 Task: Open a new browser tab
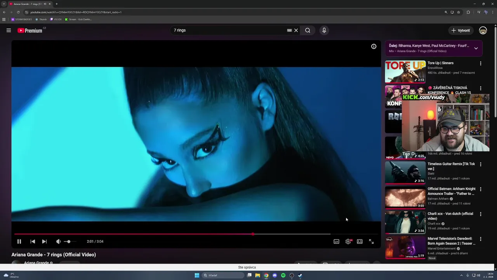(x=57, y=4)
